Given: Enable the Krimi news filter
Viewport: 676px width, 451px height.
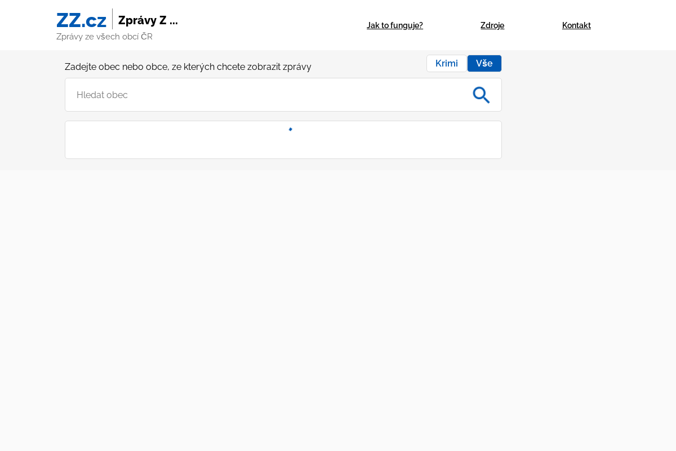Looking at the screenshot, I should coord(446,64).
